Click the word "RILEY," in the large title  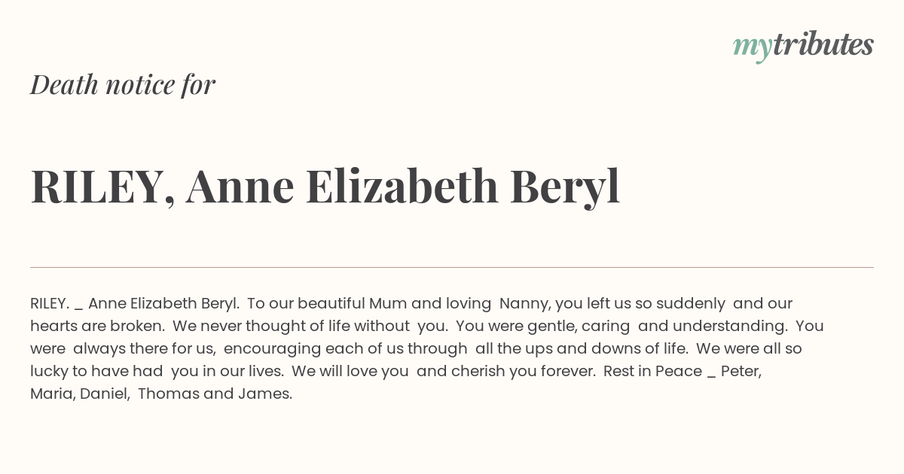(x=102, y=187)
